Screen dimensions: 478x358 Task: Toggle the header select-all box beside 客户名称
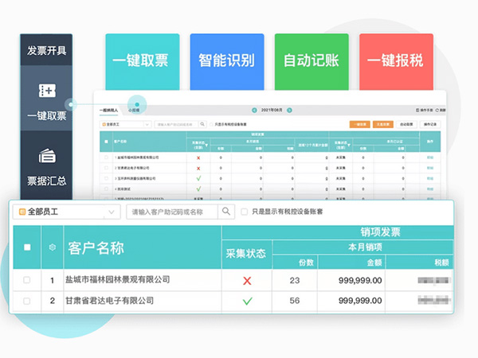point(27,247)
